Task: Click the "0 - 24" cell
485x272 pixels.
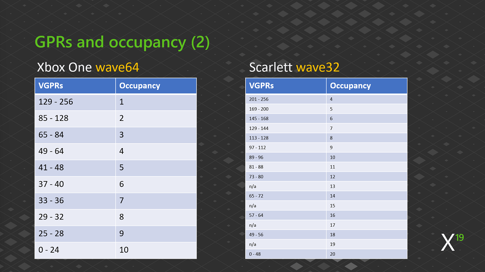Action: pos(75,250)
